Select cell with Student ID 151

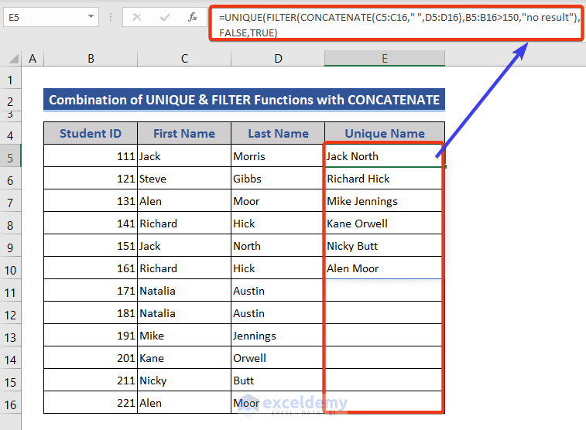pos(91,245)
